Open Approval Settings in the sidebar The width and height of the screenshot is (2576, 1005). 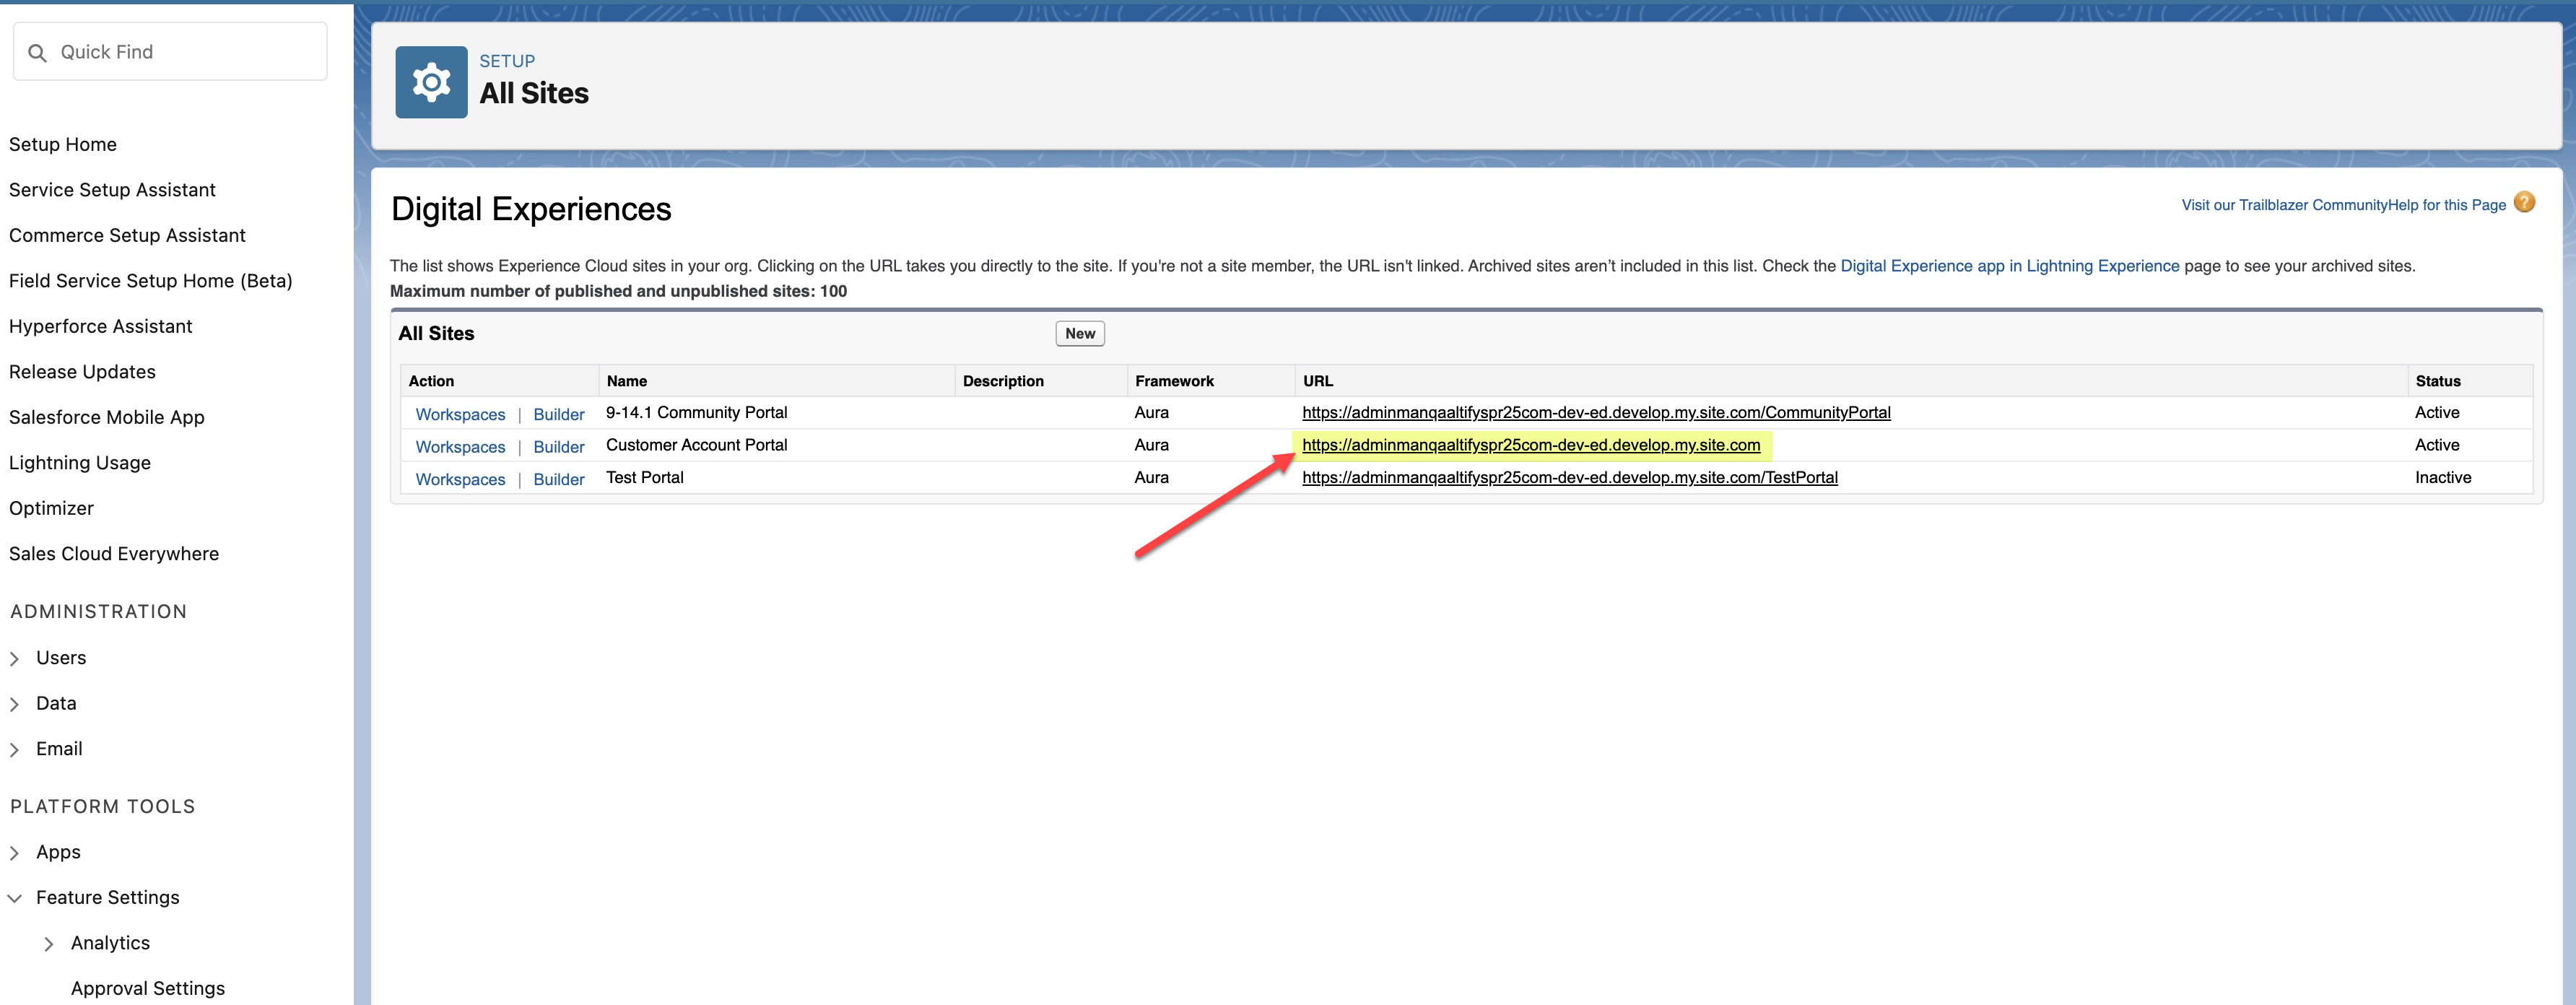coord(148,988)
